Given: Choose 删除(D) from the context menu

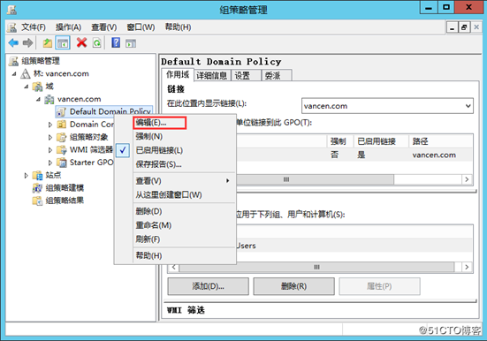Looking at the screenshot, I should [184, 211].
